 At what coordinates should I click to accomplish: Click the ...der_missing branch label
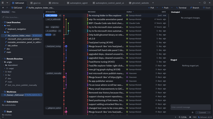pyautogui.click(x=51, y=16)
